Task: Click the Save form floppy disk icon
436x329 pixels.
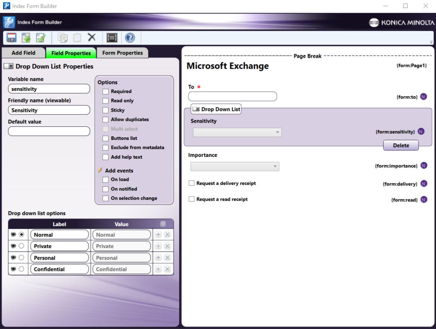Action: pos(12,38)
